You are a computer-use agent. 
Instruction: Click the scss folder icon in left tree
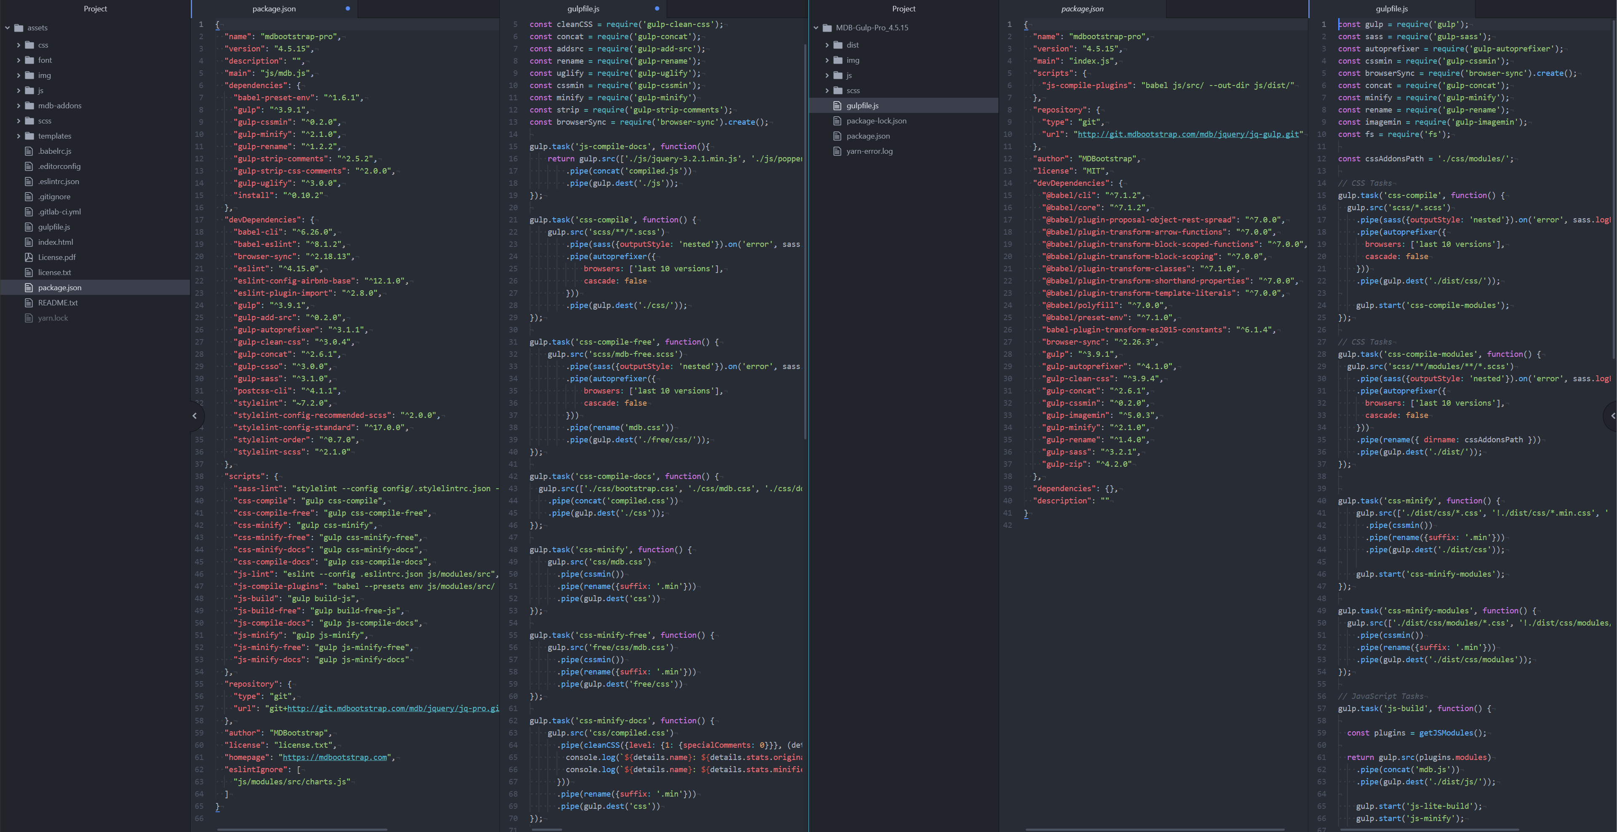29,120
